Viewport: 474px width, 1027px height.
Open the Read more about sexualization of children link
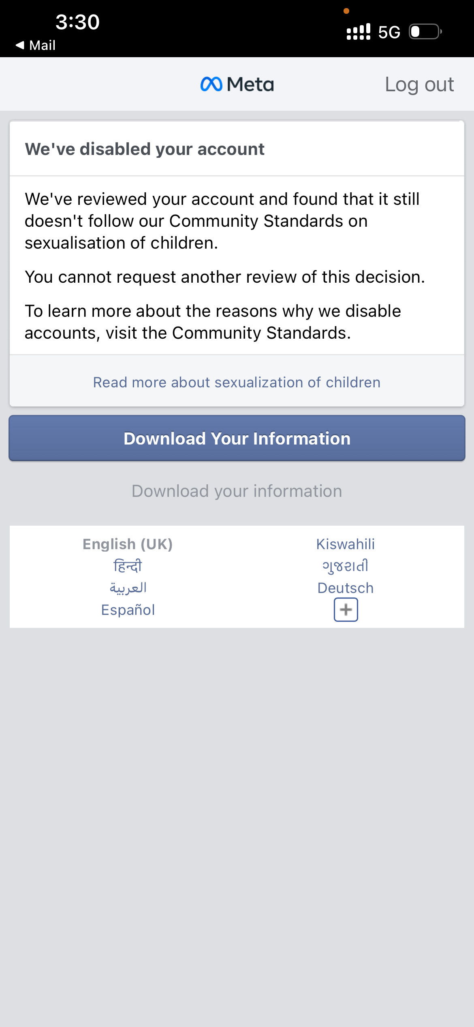tap(237, 382)
